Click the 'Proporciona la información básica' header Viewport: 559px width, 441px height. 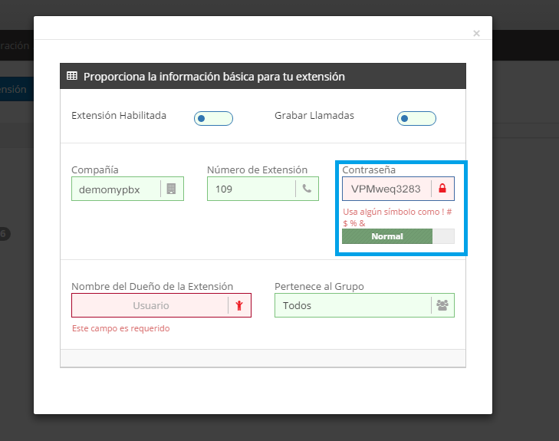click(214, 77)
